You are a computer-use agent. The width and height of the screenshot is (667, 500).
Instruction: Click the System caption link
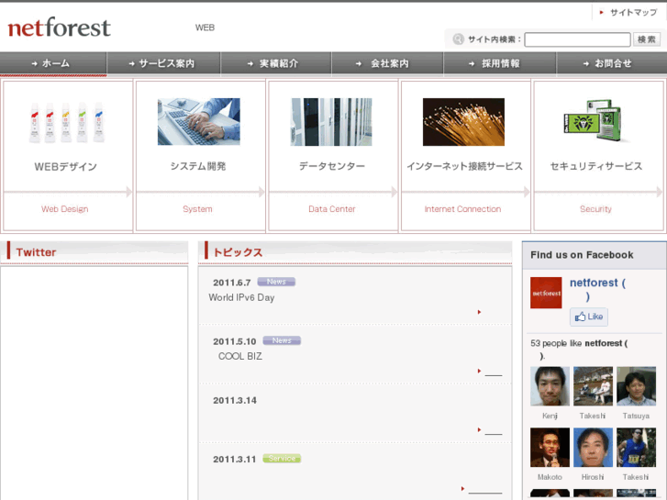pyautogui.click(x=197, y=209)
